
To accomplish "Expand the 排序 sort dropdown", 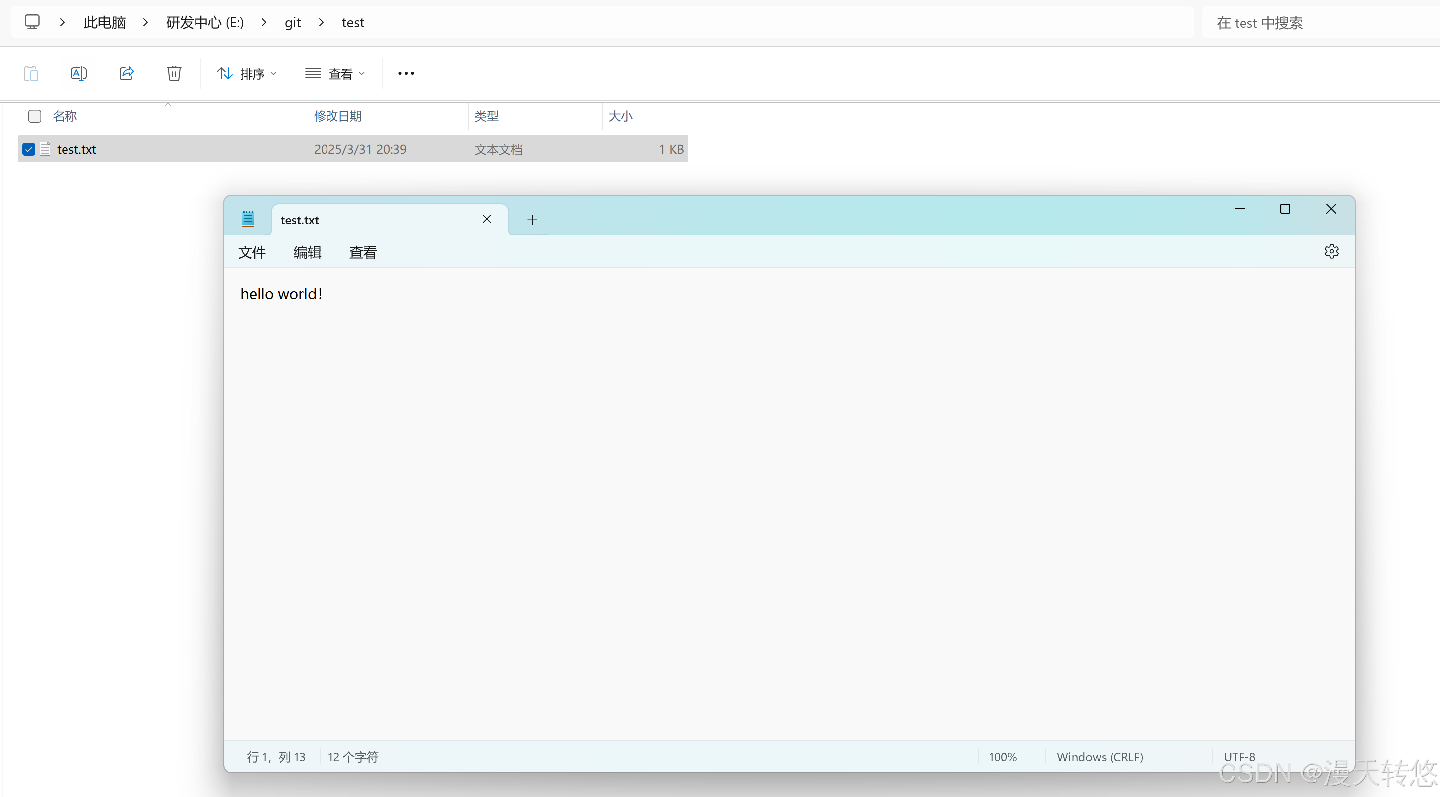I will (247, 74).
